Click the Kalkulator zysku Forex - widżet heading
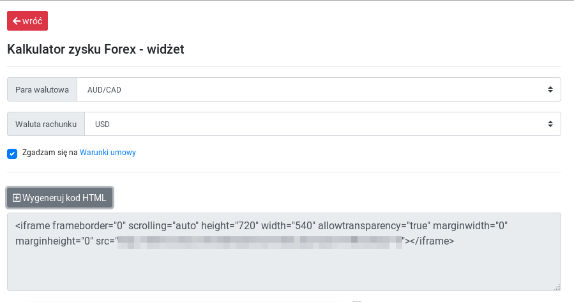574x302 pixels. pos(96,49)
